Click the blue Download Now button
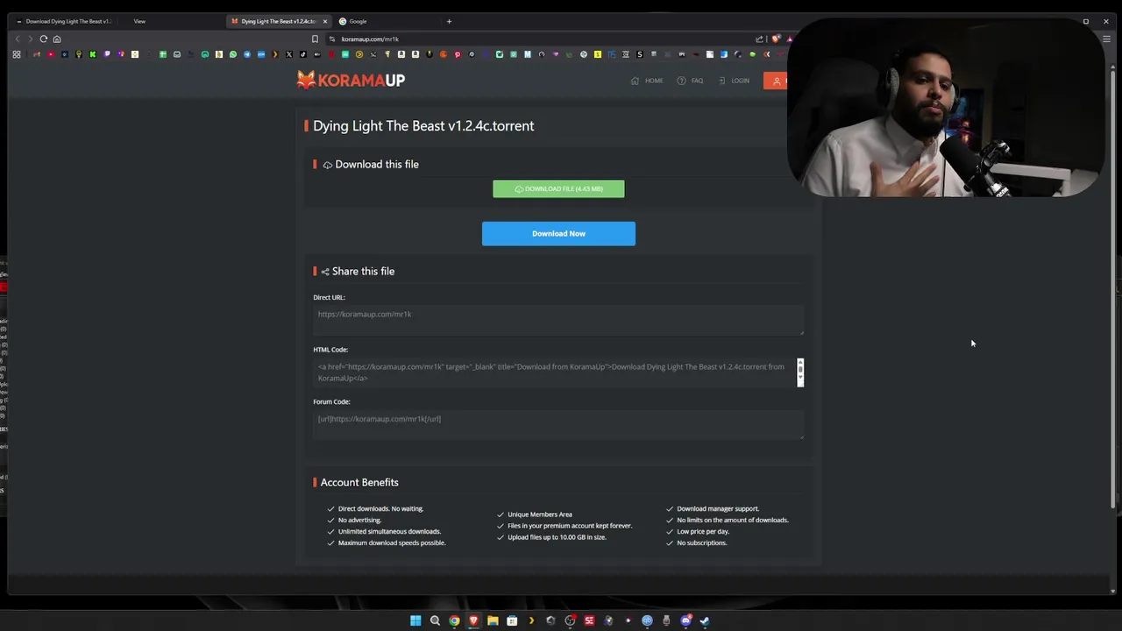The image size is (1122, 631). point(558,233)
